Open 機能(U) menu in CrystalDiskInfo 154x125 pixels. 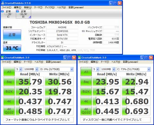point(28,7)
